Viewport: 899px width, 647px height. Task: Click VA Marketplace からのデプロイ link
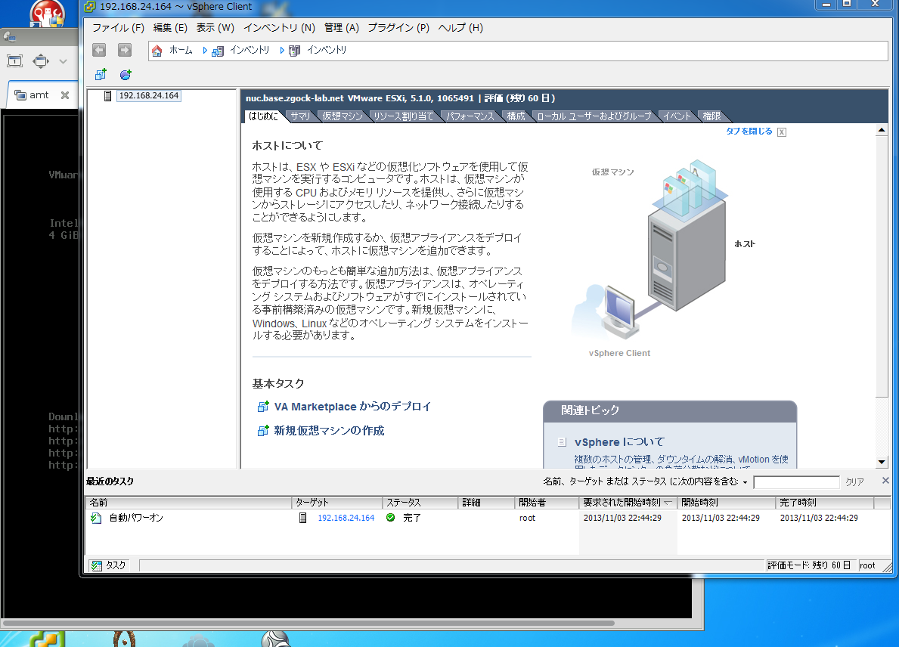(x=352, y=407)
